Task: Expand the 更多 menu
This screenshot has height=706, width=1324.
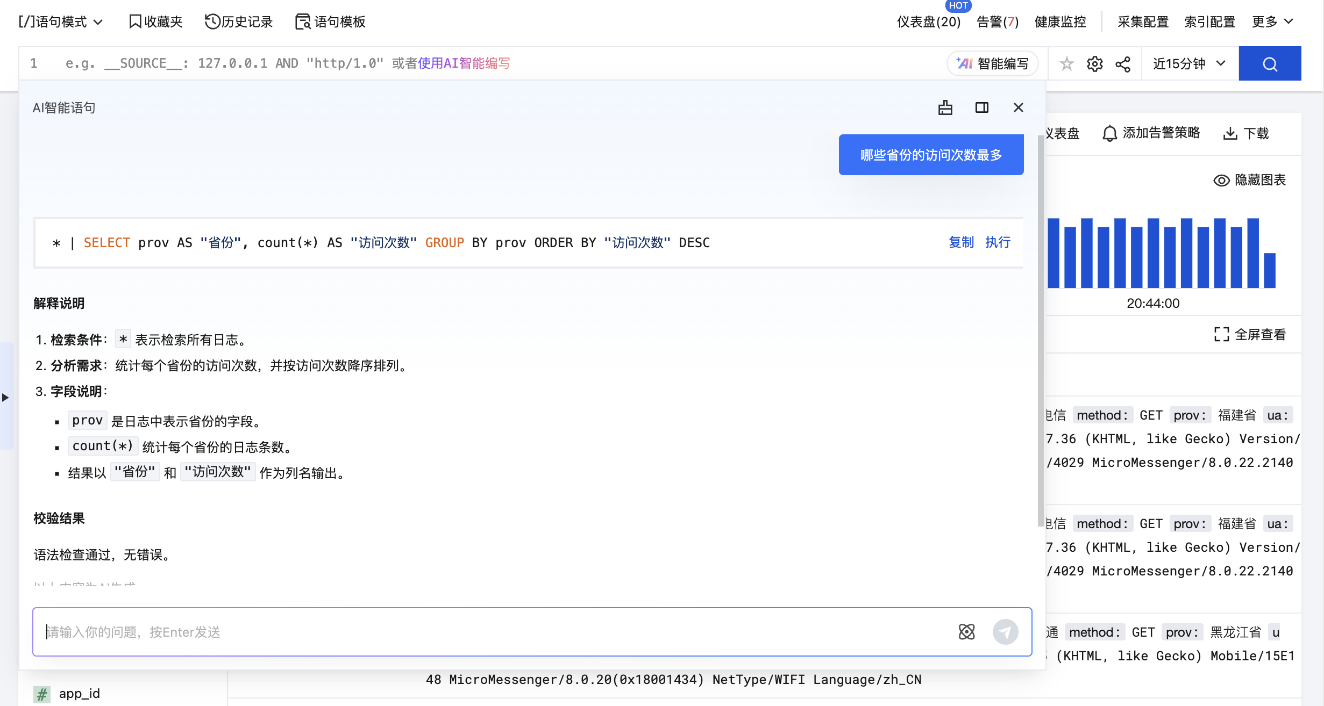Action: (1272, 21)
